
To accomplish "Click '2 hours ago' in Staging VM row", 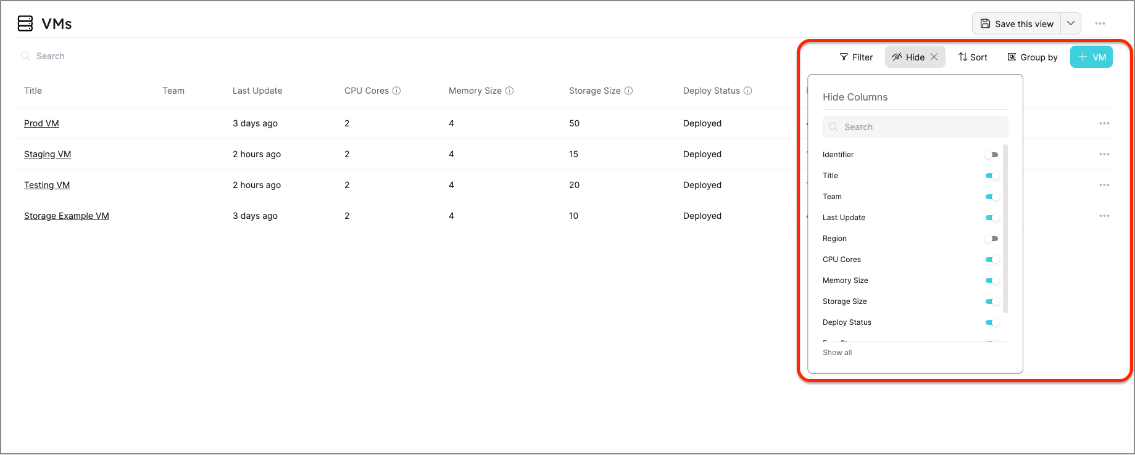I will [257, 154].
